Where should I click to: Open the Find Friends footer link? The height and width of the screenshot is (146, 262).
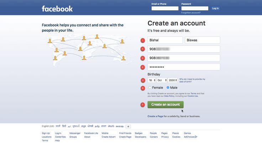[125, 133]
